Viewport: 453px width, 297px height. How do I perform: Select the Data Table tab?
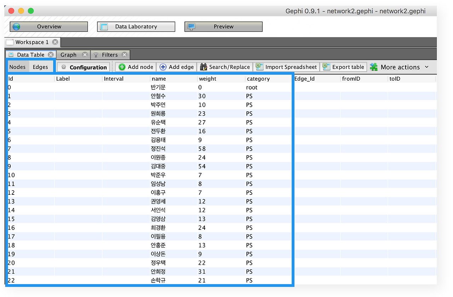pyautogui.click(x=30, y=55)
